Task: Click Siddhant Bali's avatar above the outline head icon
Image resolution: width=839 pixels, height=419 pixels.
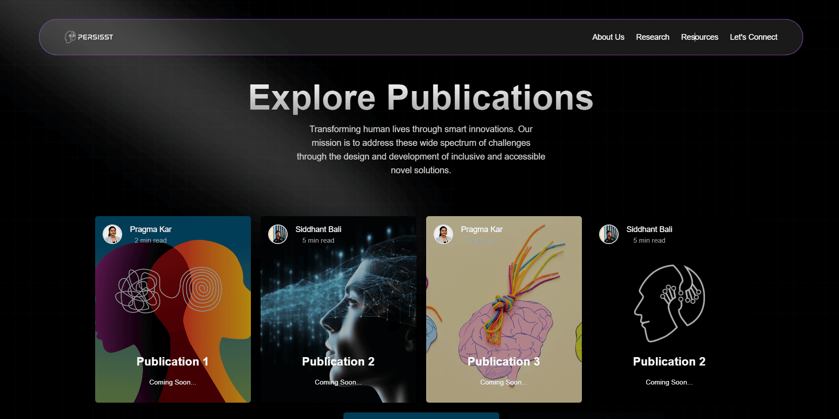Action: click(x=609, y=234)
